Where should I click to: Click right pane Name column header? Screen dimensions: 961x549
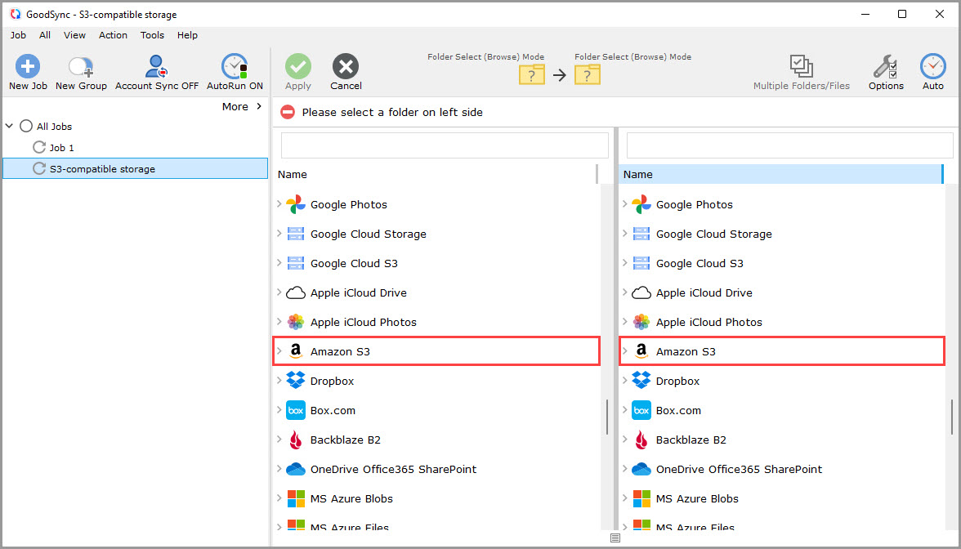pos(781,174)
